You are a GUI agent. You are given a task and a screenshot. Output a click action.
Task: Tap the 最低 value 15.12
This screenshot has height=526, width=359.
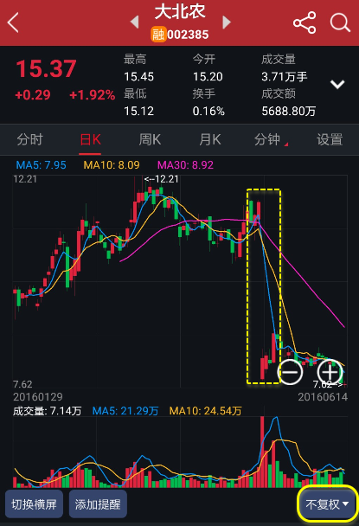pos(139,111)
